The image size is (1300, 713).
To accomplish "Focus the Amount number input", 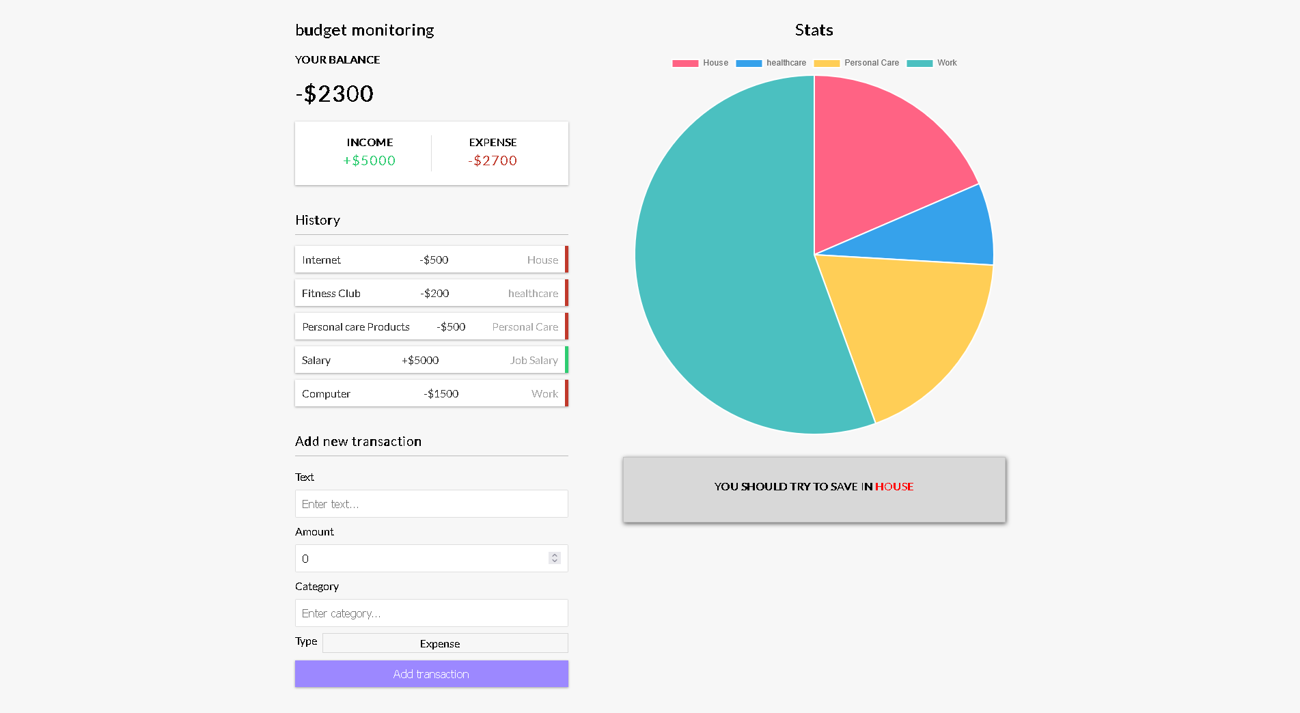I will coord(420,559).
